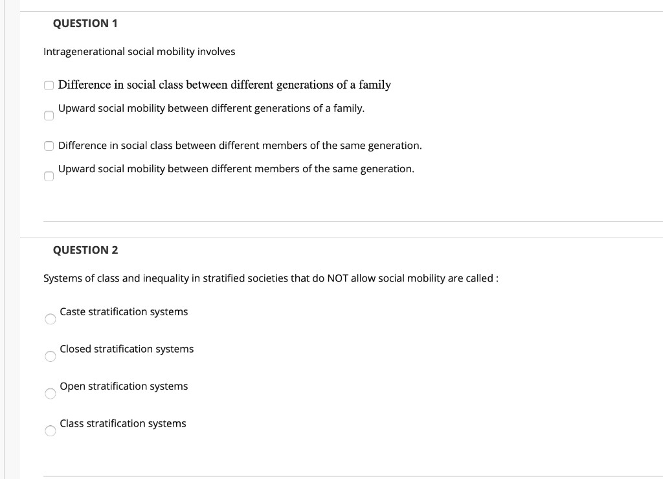Image resolution: width=663 pixels, height=479 pixels.
Task: Select the 'Class stratification systems' radio button
Action: [x=50, y=430]
